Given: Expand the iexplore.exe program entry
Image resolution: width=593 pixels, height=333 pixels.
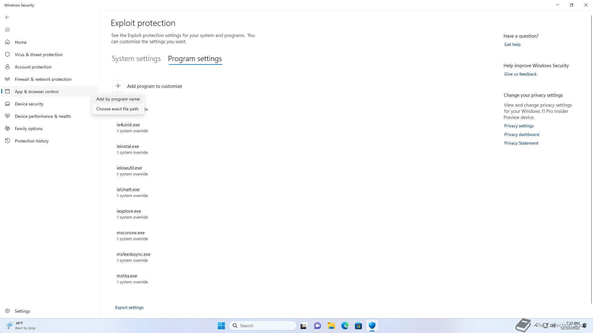Looking at the screenshot, I should [132, 214].
